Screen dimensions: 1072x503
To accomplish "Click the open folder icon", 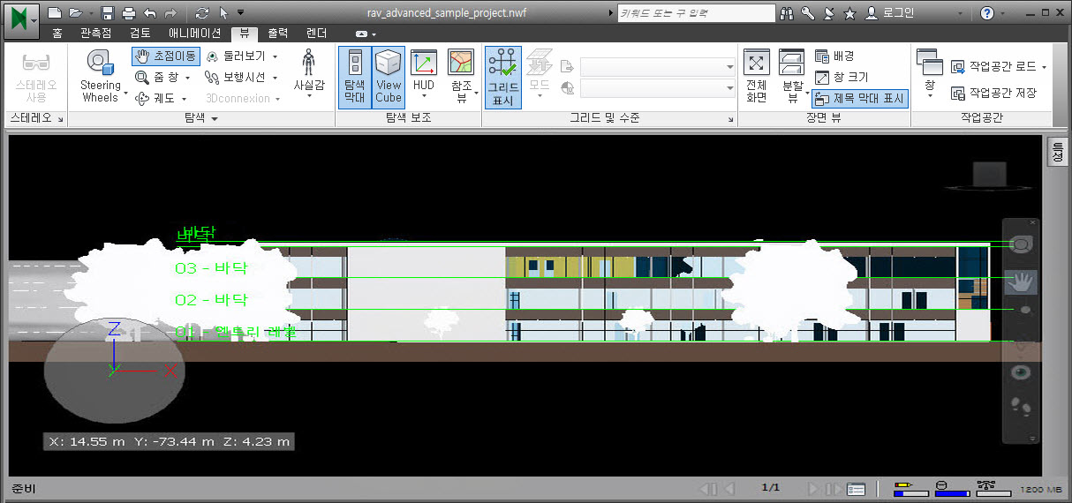I will click(x=75, y=13).
